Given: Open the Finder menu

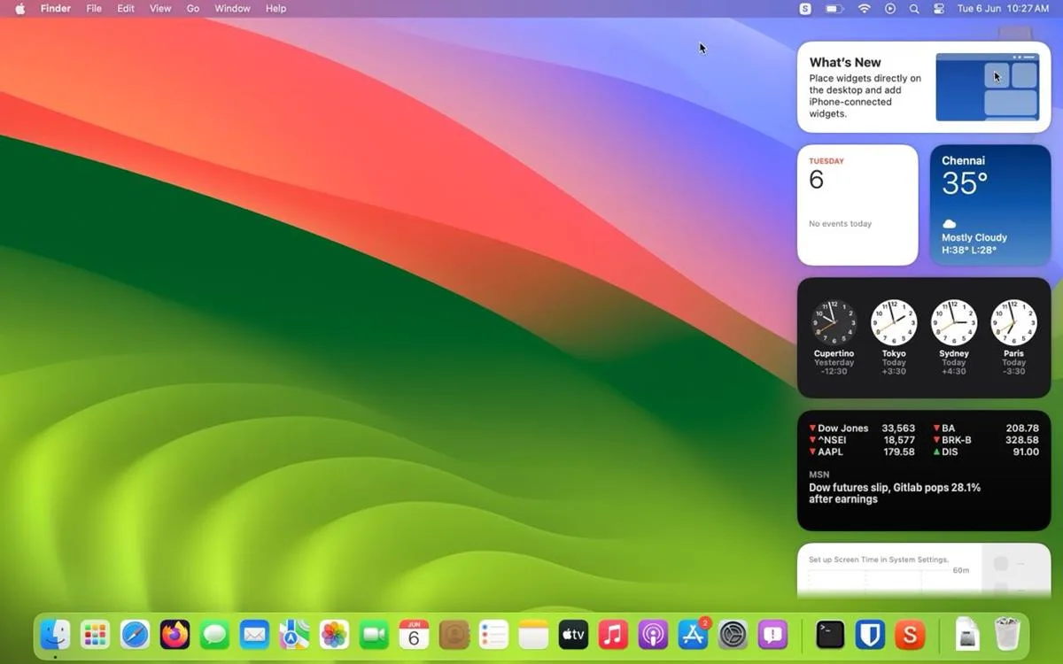Looking at the screenshot, I should (56, 9).
